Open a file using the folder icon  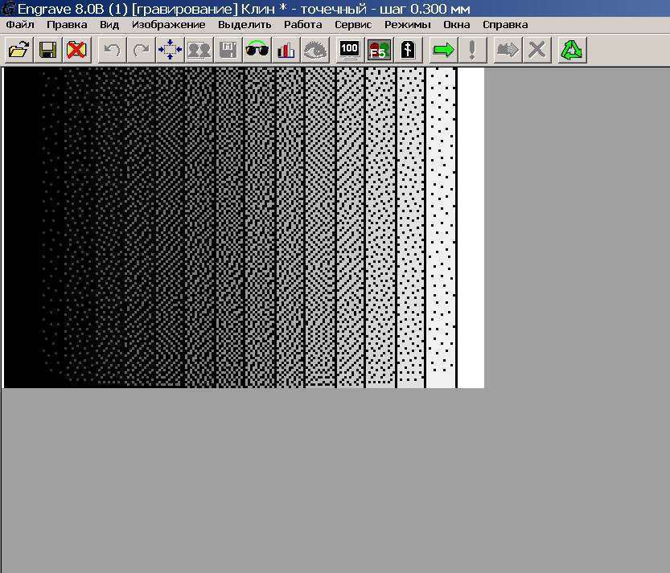(x=19, y=49)
